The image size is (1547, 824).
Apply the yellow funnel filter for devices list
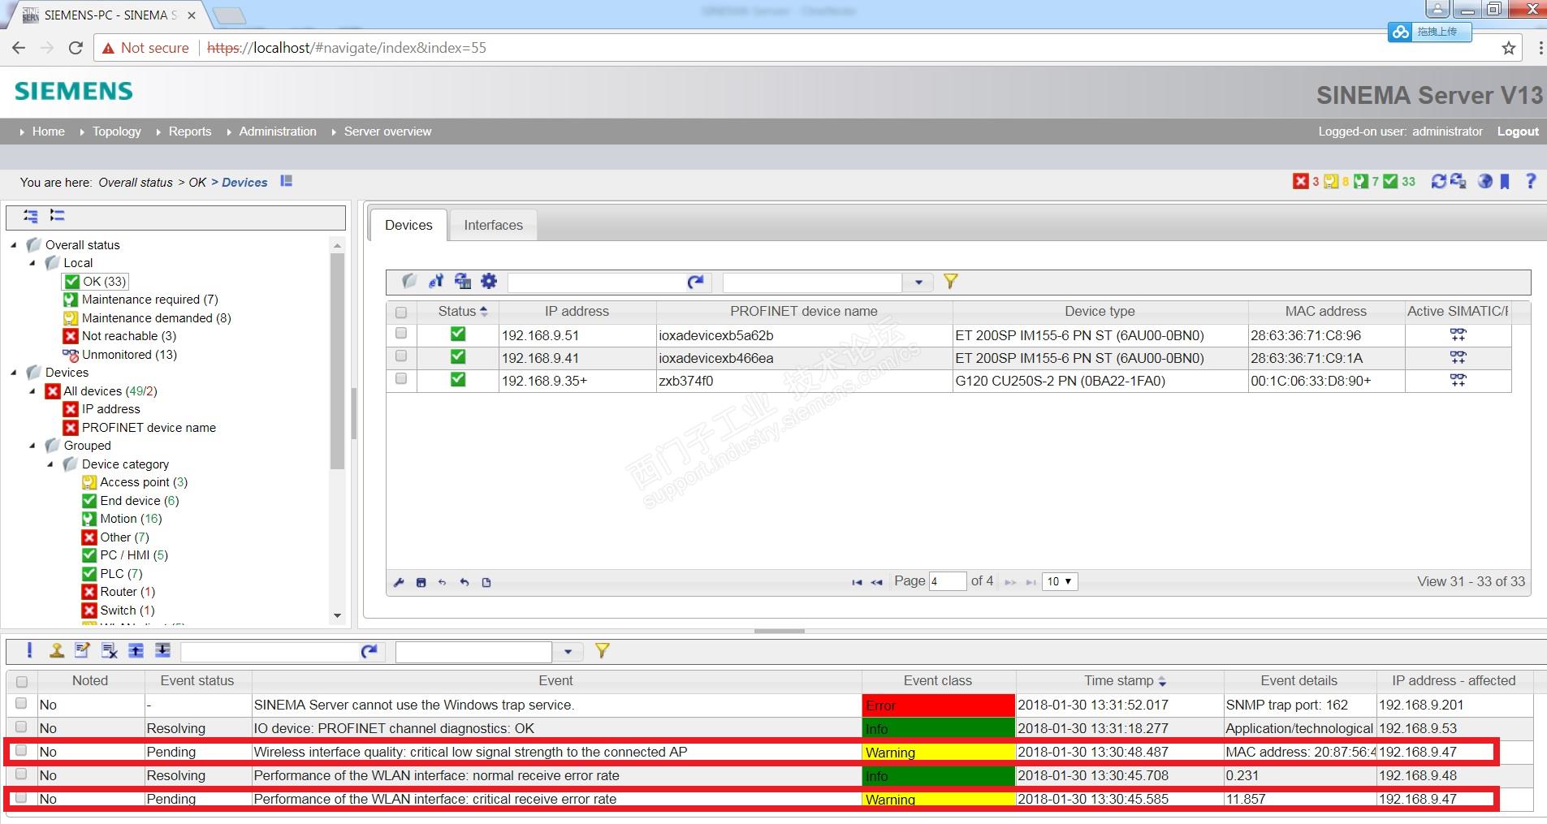click(x=950, y=282)
